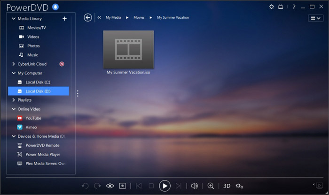Add media with the plus icon
Image resolution: width=329 pixels, height=195 pixels.
65,19
